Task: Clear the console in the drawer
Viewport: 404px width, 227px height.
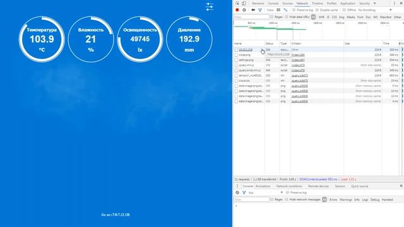Action: [237, 192]
